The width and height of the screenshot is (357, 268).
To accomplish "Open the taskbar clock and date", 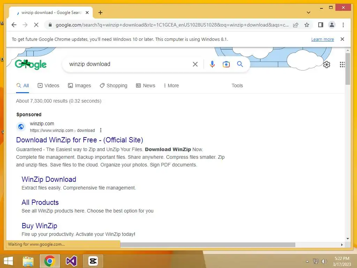I will (342, 261).
